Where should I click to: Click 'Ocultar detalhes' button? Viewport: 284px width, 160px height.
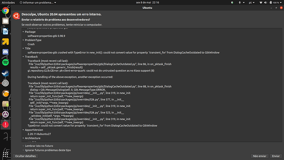(x=26, y=156)
